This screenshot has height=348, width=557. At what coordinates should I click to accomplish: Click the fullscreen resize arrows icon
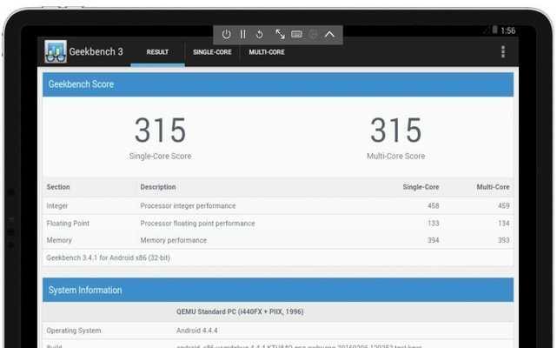(x=280, y=34)
